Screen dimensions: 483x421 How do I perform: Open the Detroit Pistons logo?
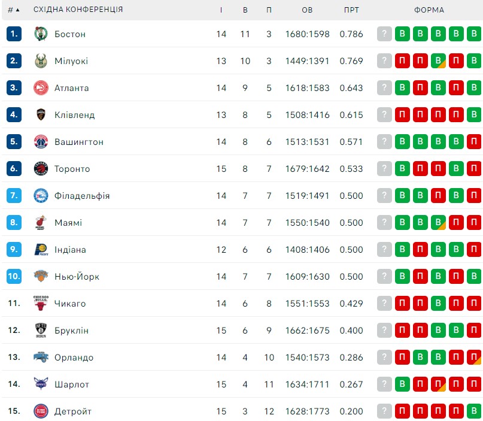[x=41, y=411]
